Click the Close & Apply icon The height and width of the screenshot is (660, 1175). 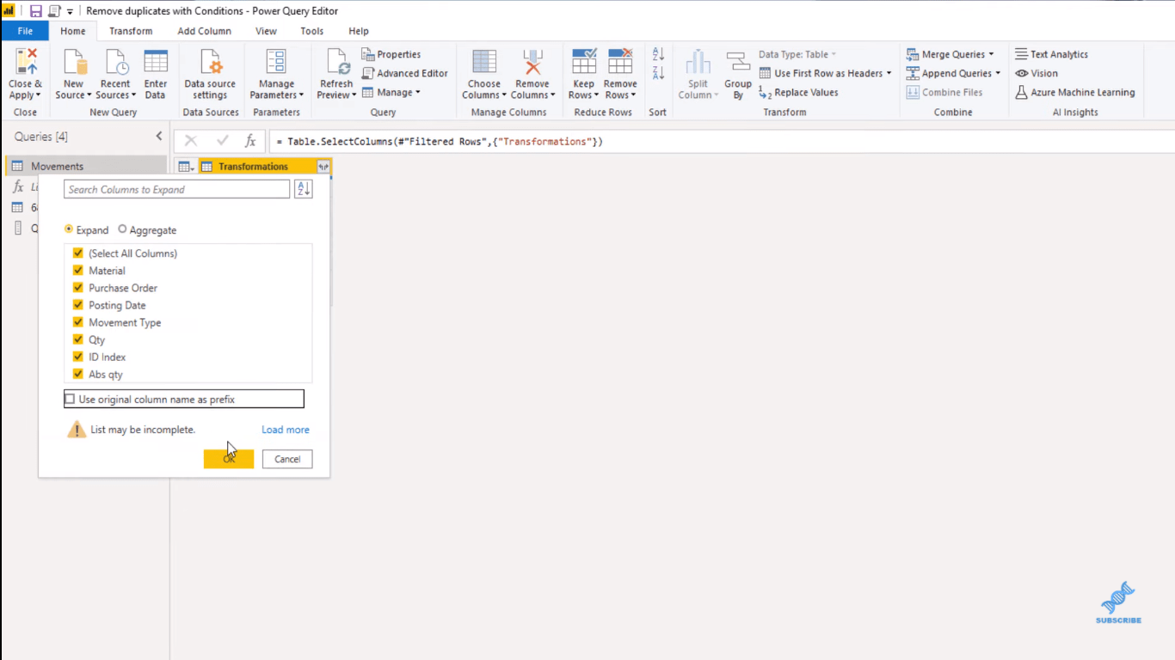(25, 62)
